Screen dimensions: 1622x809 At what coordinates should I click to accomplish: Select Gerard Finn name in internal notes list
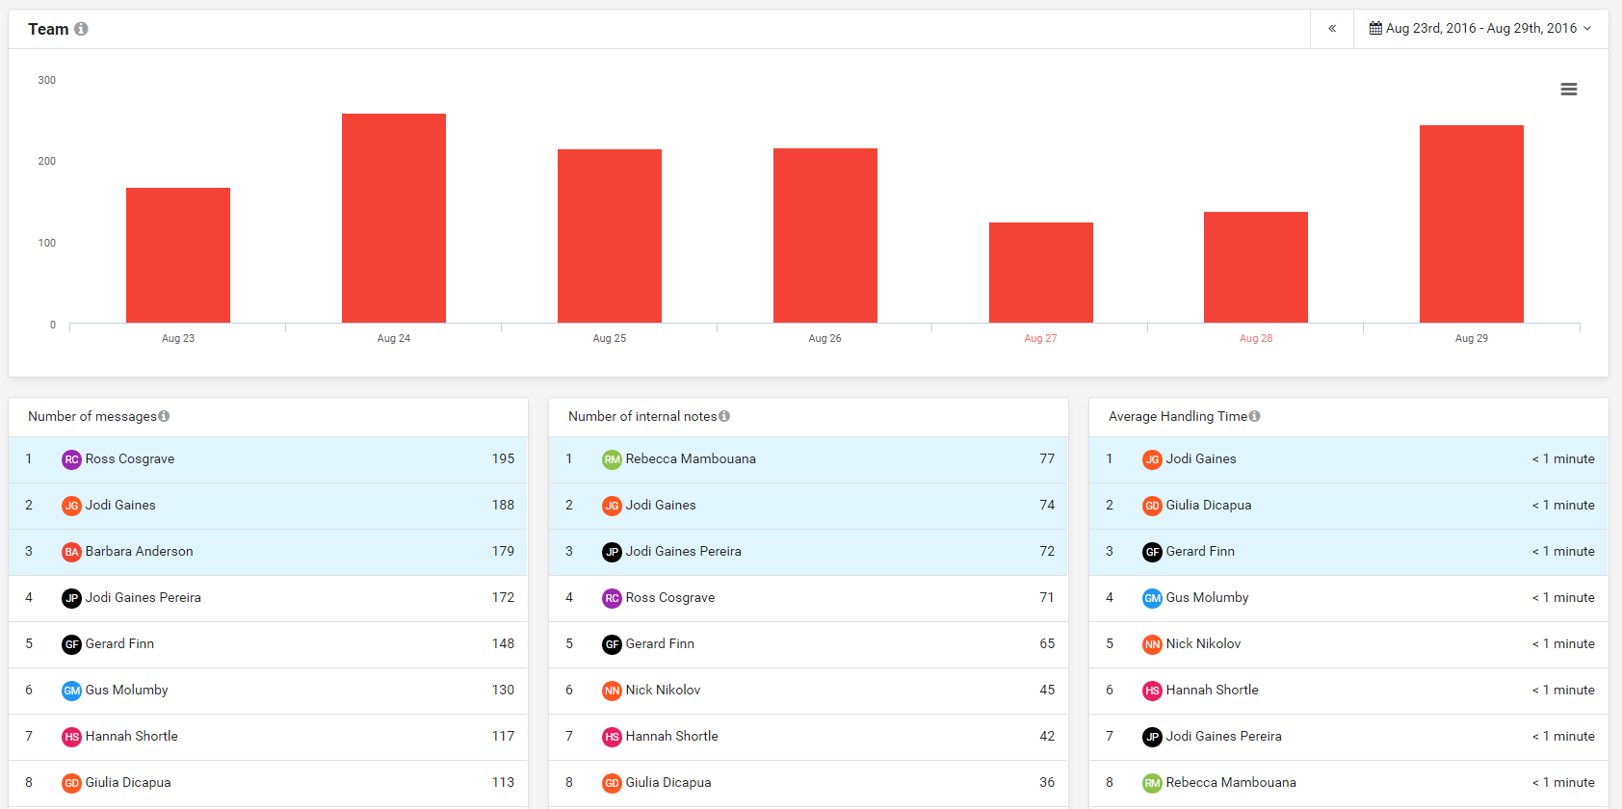(x=660, y=643)
